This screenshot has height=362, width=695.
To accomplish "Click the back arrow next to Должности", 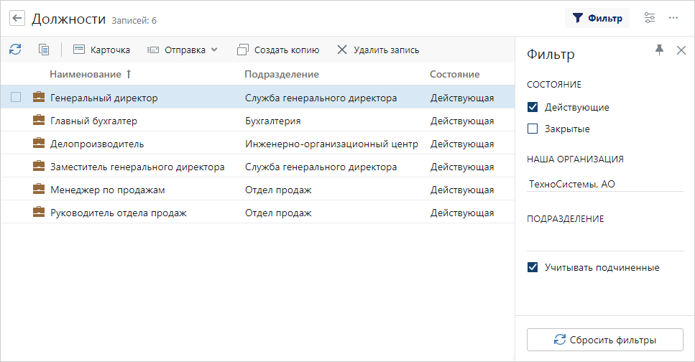I will [17, 19].
